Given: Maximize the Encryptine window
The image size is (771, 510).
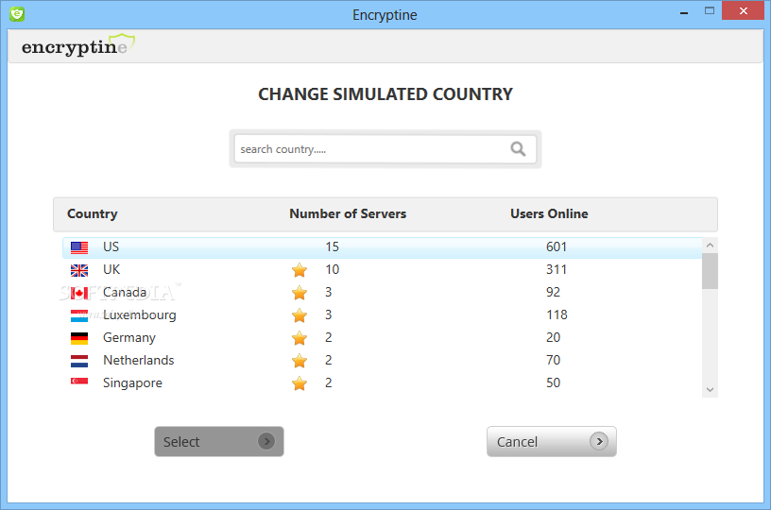Looking at the screenshot, I should click(x=709, y=10).
